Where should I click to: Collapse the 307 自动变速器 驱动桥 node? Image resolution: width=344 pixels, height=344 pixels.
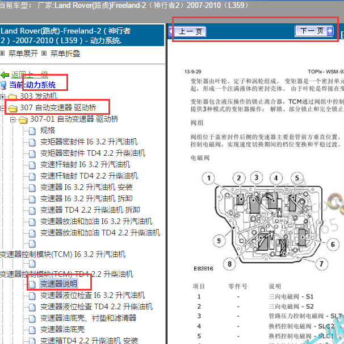click(2, 108)
